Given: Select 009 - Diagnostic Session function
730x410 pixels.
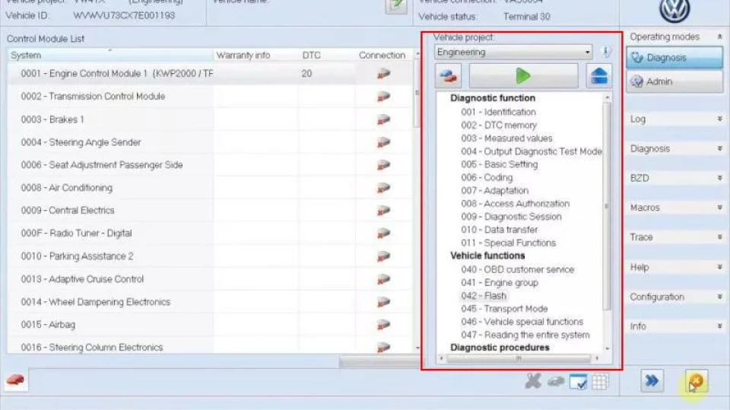Looking at the screenshot, I should pos(511,216).
